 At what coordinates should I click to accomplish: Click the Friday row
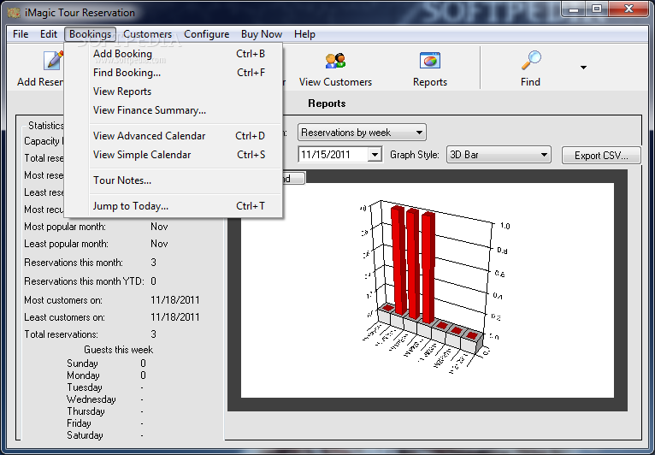pyautogui.click(x=106, y=423)
